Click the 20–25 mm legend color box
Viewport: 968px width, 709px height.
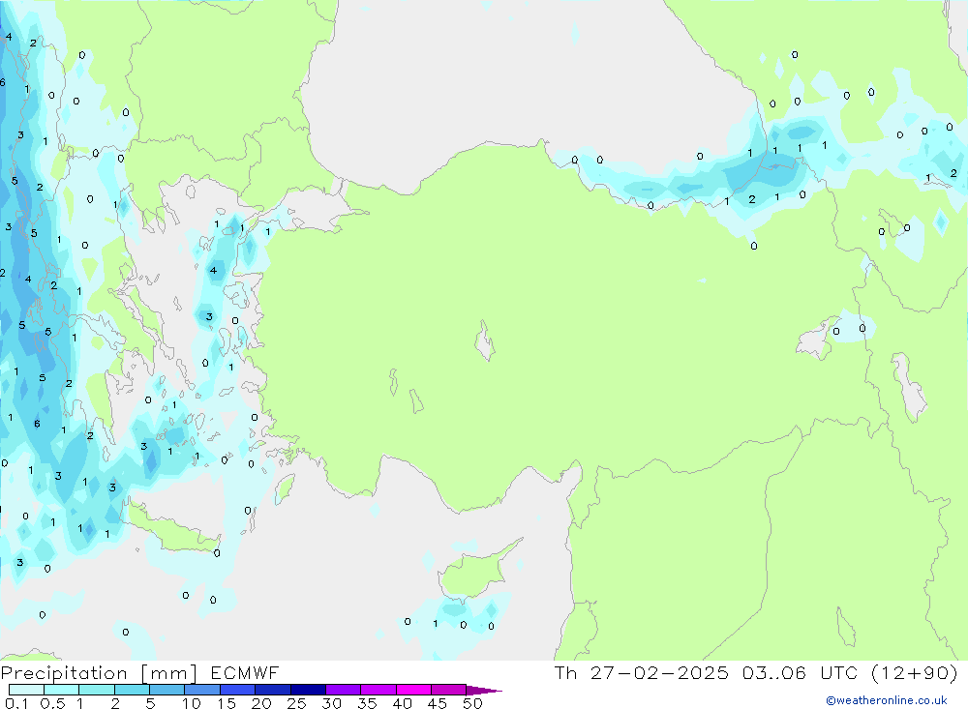click(x=273, y=690)
